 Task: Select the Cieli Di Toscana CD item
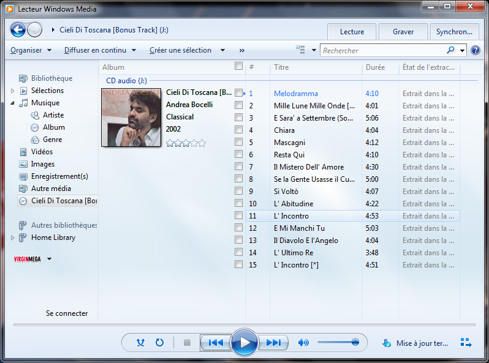58,201
